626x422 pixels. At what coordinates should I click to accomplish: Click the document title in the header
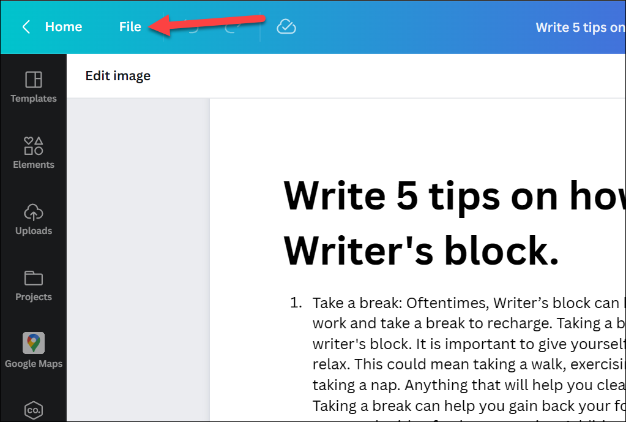[581, 27]
